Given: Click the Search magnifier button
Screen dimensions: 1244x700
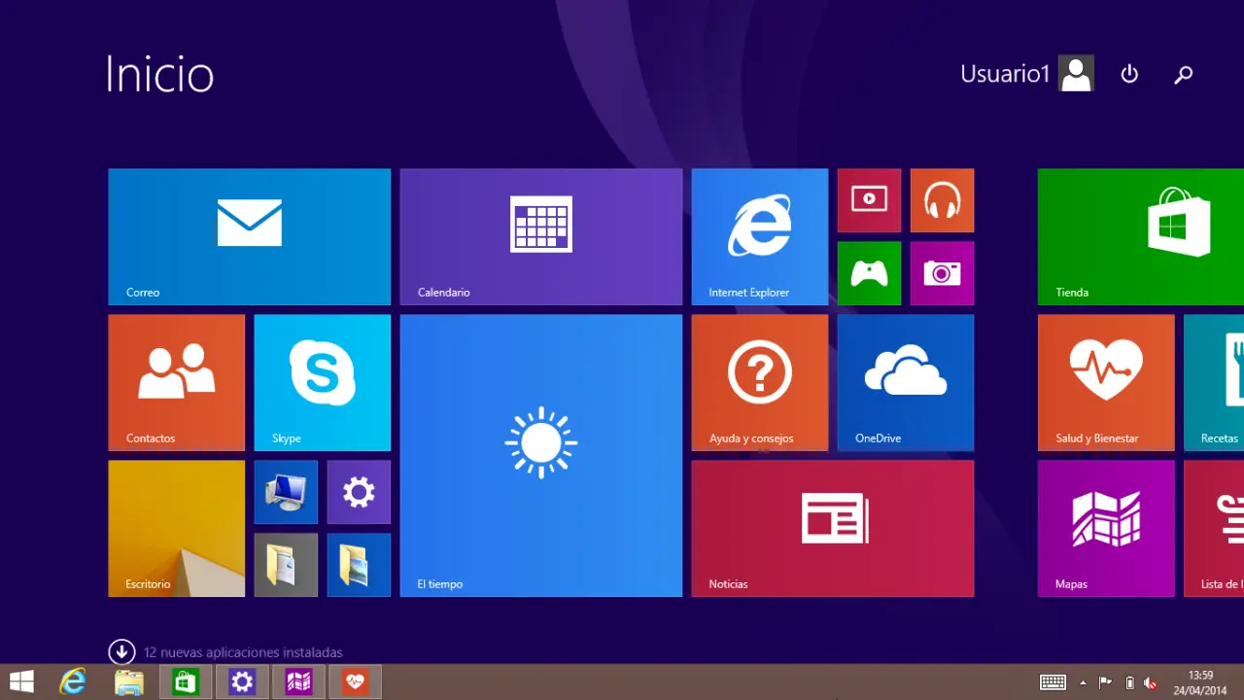Looking at the screenshot, I should pyautogui.click(x=1183, y=74).
